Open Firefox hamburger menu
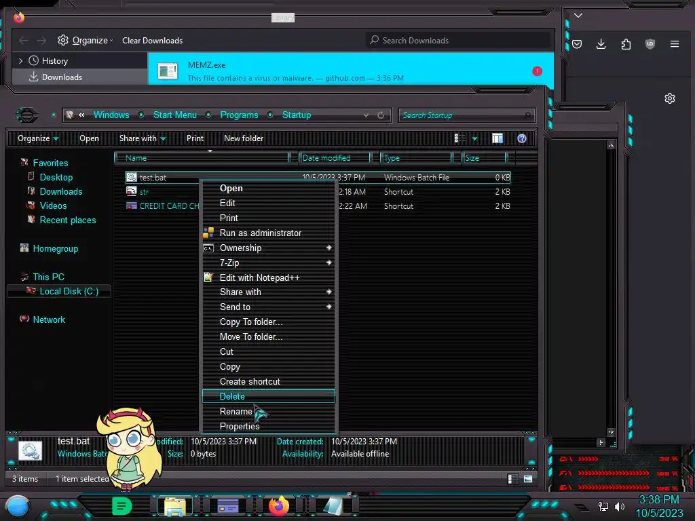The height and width of the screenshot is (521, 695). (x=675, y=44)
